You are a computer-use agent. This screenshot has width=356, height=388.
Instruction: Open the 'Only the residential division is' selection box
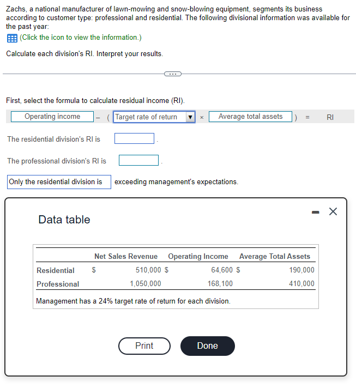[x=59, y=182]
